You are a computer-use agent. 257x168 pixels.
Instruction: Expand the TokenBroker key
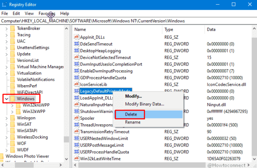(x=6, y=29)
